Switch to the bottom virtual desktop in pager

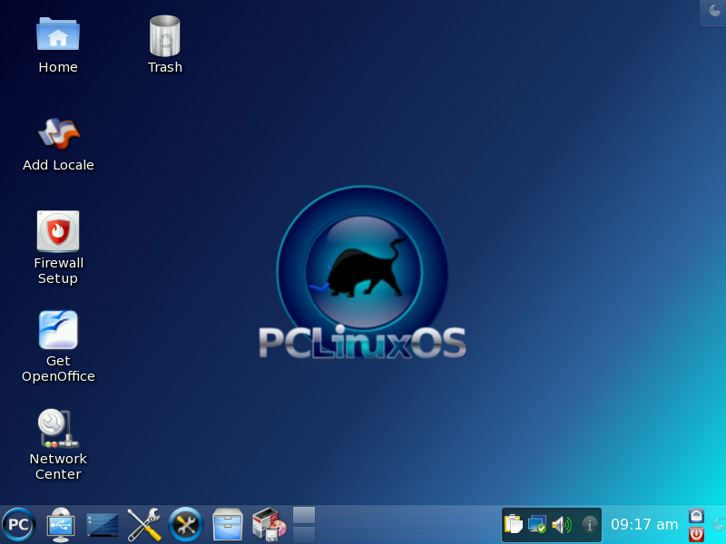tap(304, 534)
